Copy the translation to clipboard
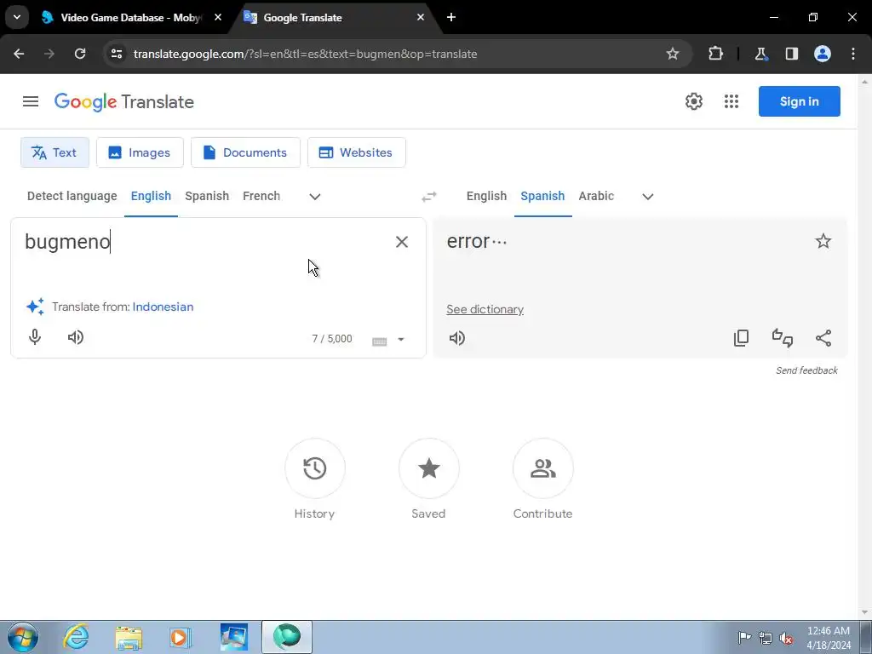 pyautogui.click(x=742, y=338)
